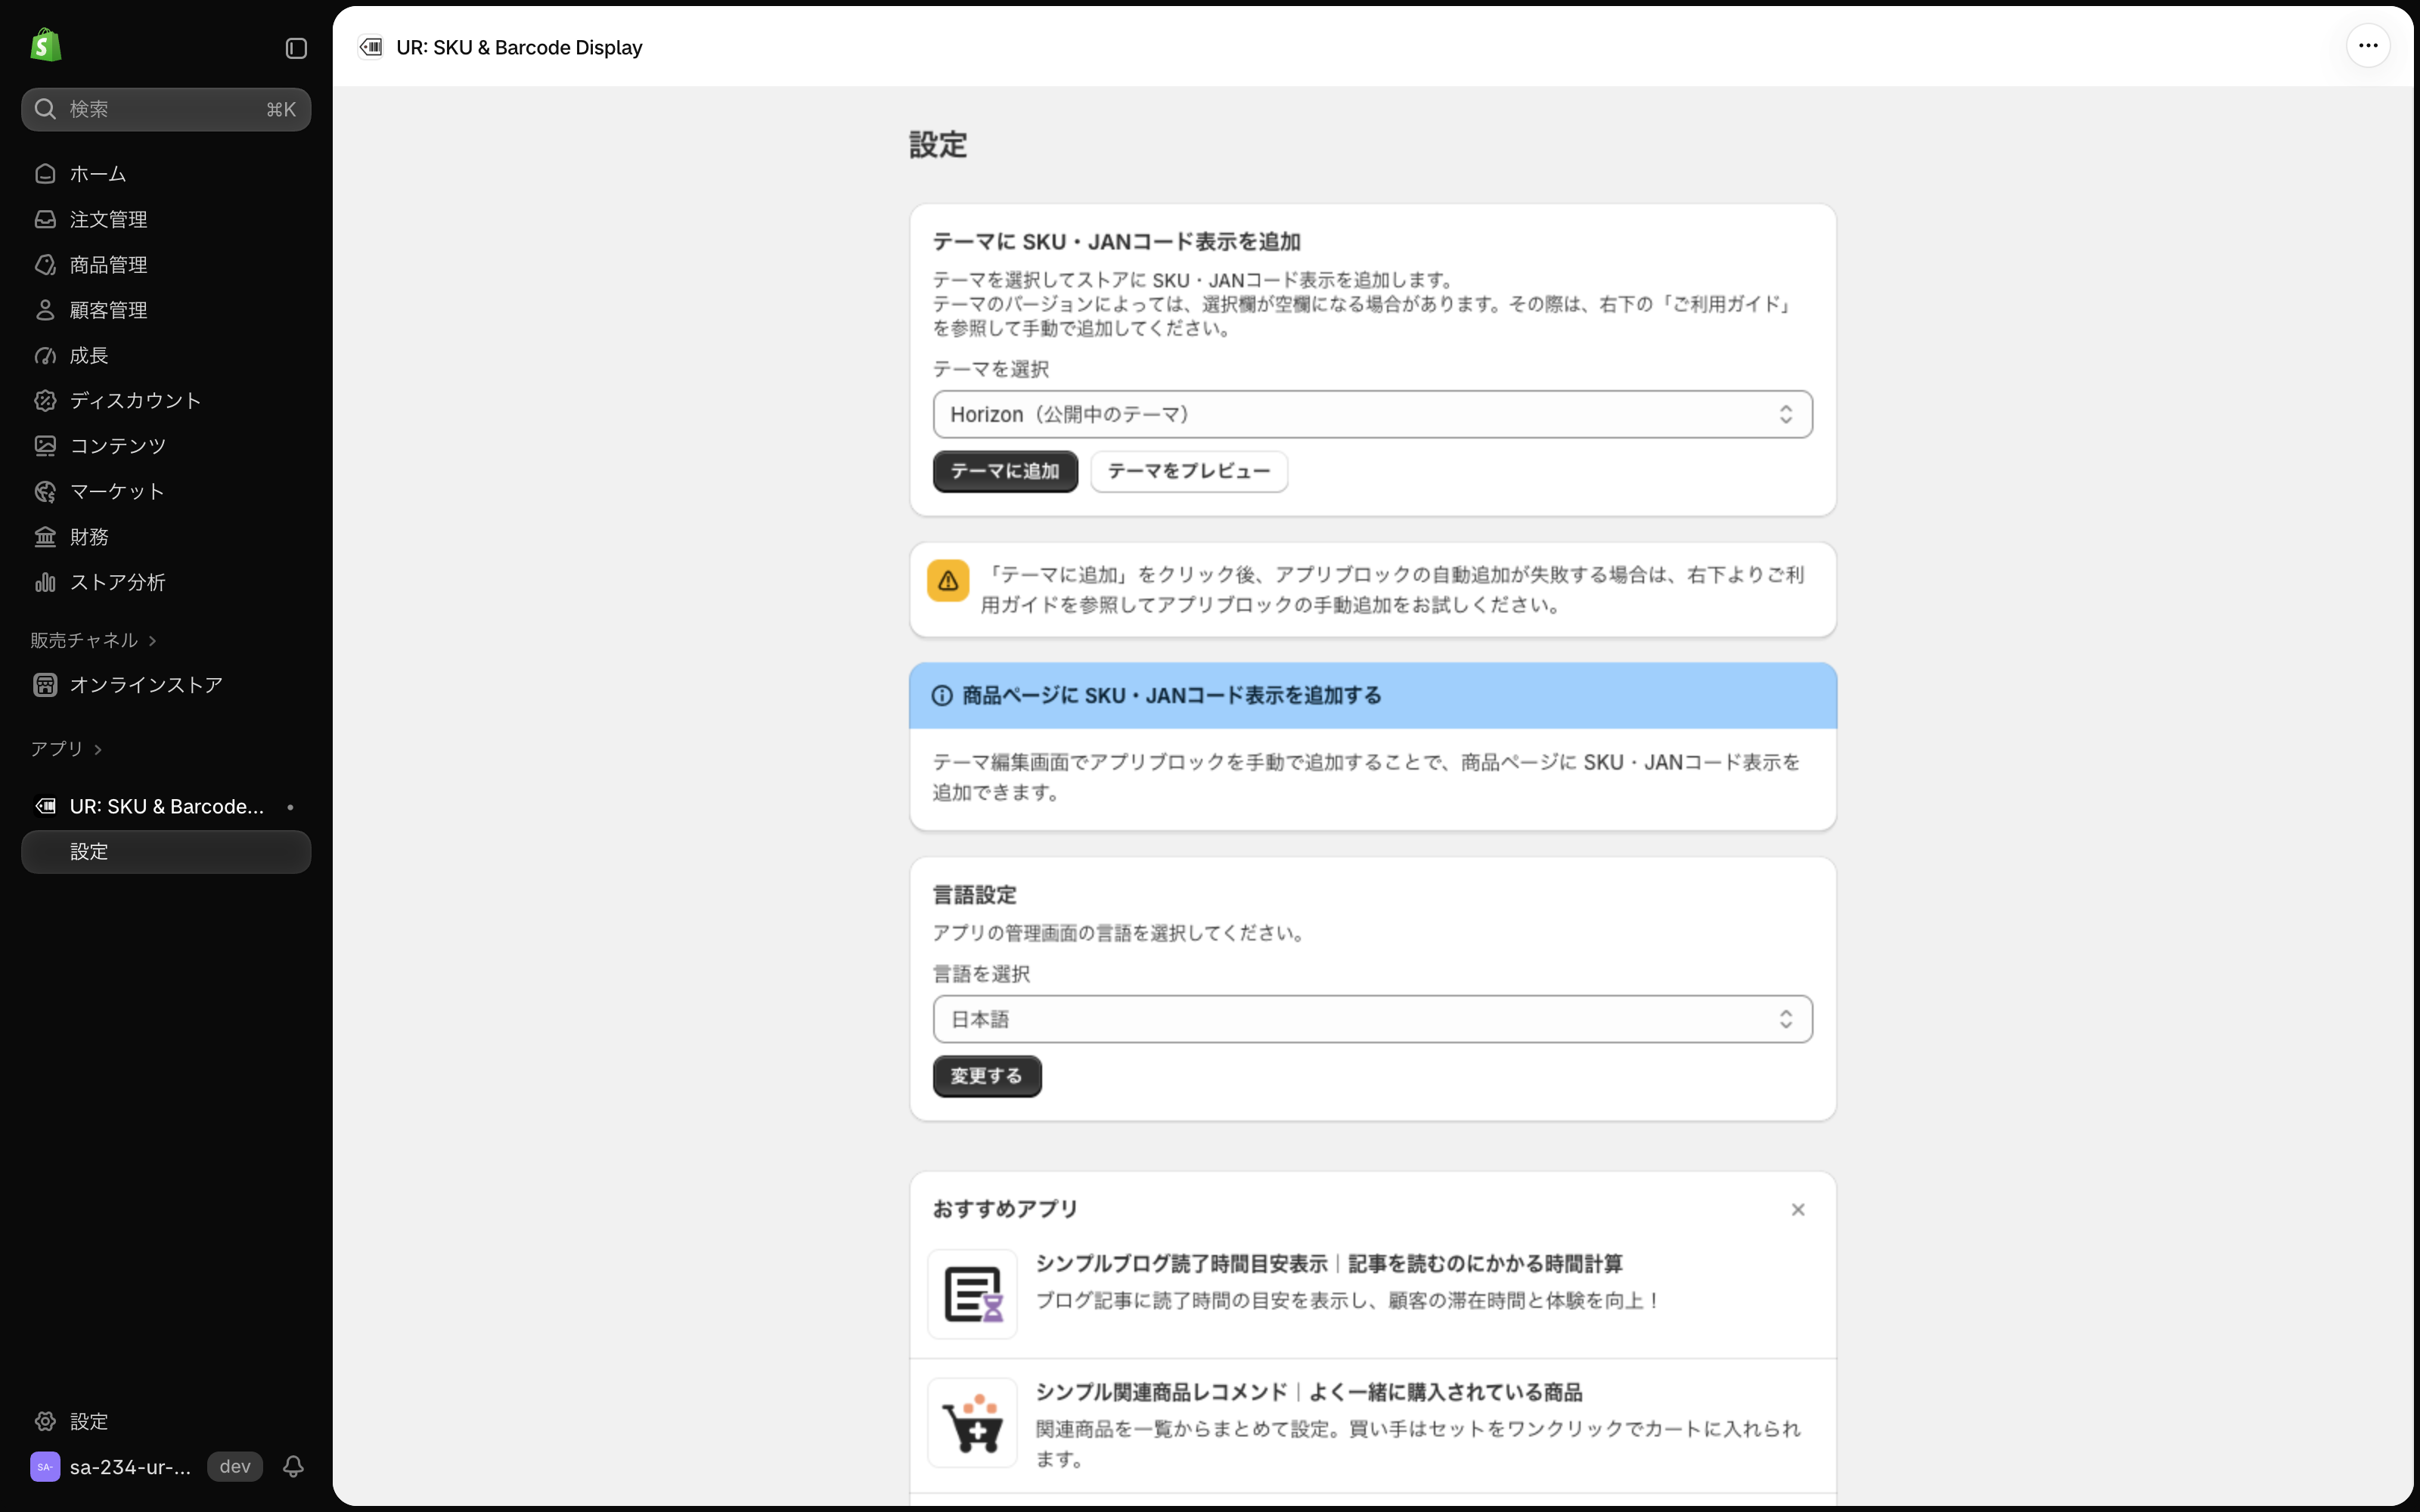Select the 商品管理 menu item

pyautogui.click(x=166, y=265)
